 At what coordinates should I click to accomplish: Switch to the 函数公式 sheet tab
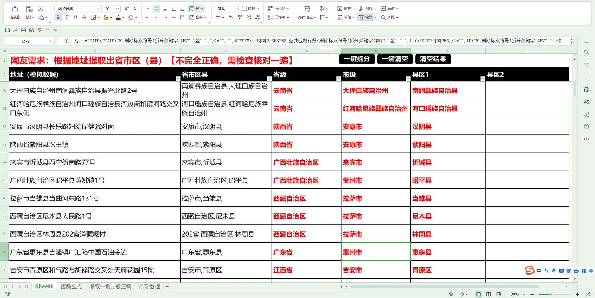71,286
